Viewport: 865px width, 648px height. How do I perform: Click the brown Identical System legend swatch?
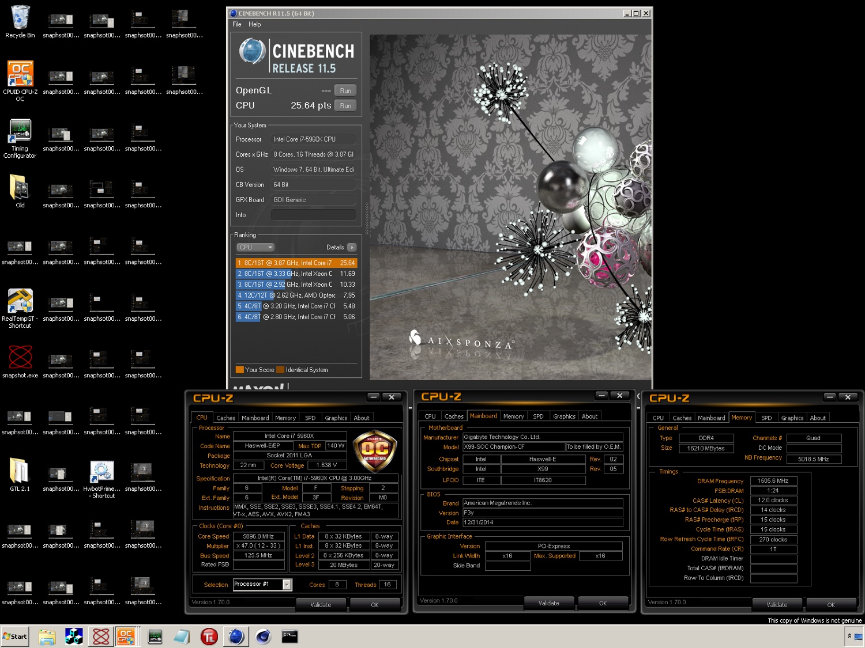click(x=280, y=370)
